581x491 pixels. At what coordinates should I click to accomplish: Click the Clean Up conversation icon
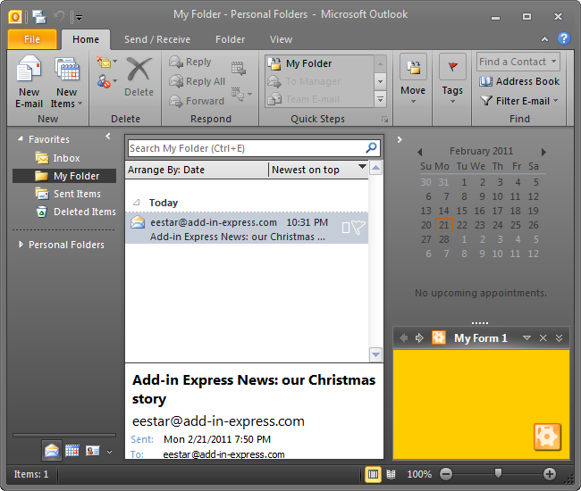pyautogui.click(x=106, y=62)
